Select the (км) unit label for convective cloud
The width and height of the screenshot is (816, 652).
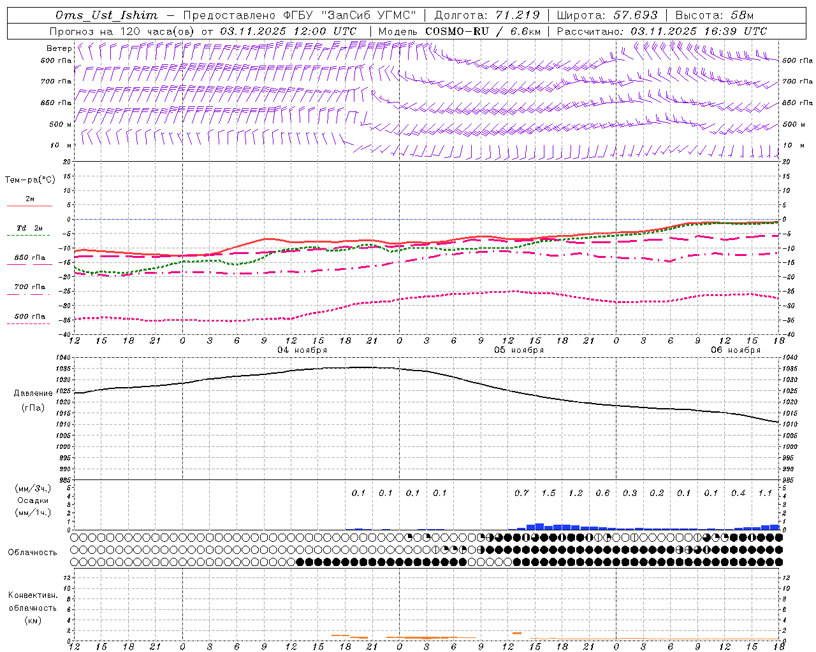pyautogui.click(x=33, y=620)
